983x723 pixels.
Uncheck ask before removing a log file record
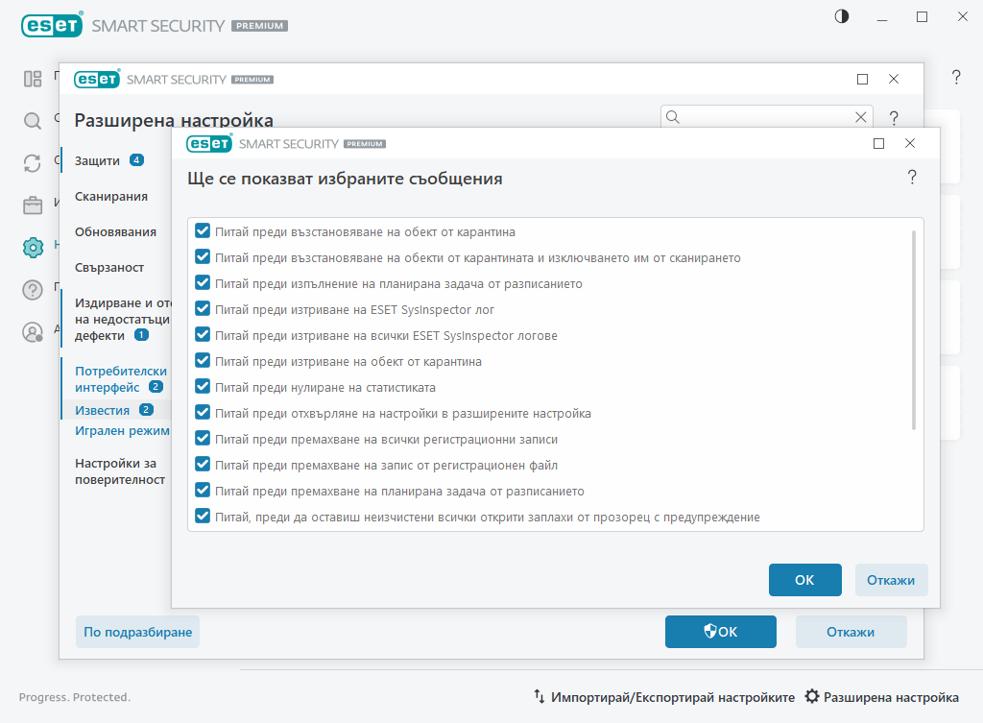pyautogui.click(x=203, y=464)
